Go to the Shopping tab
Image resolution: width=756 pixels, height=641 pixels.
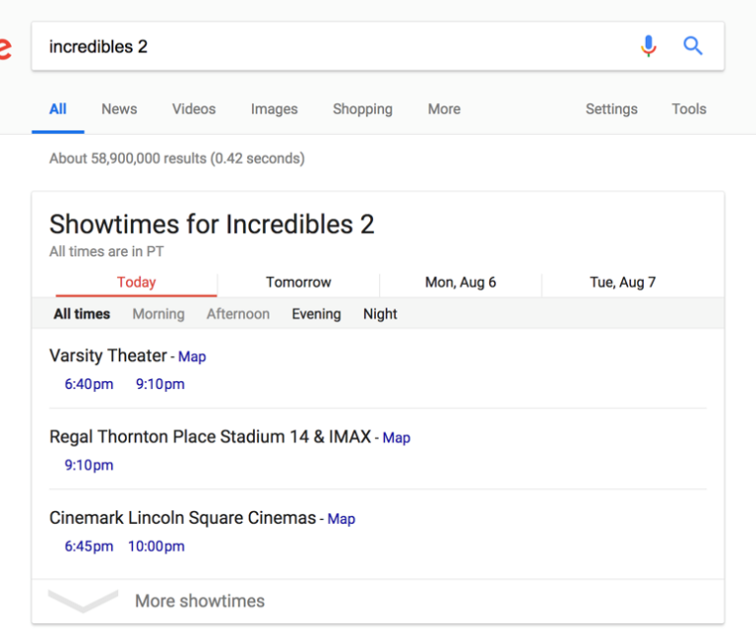[362, 109]
